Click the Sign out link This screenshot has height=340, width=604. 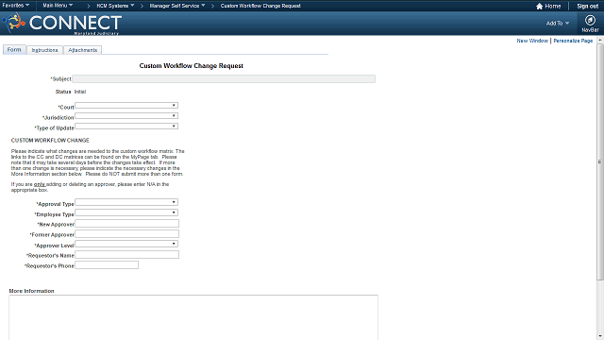(x=587, y=7)
